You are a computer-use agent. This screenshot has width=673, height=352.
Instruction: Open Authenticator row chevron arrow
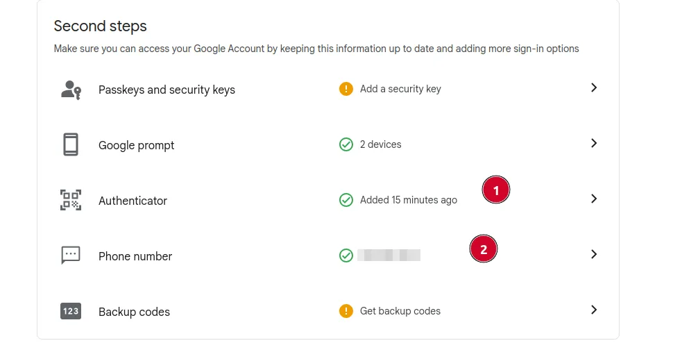point(594,199)
